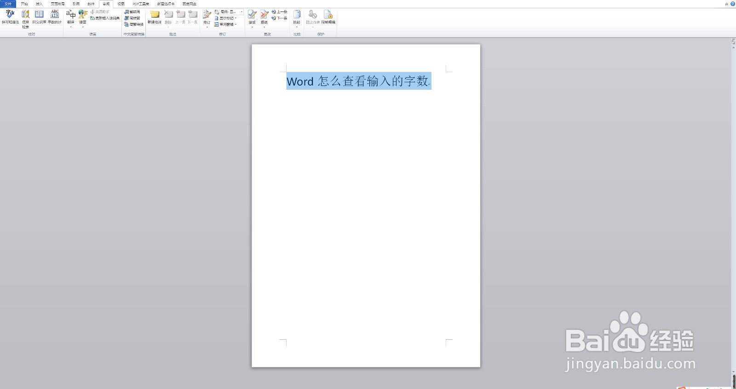Image resolution: width=736 pixels, height=389 pixels.
Task: Insert a 新建批注 new comment
Action: 155,17
